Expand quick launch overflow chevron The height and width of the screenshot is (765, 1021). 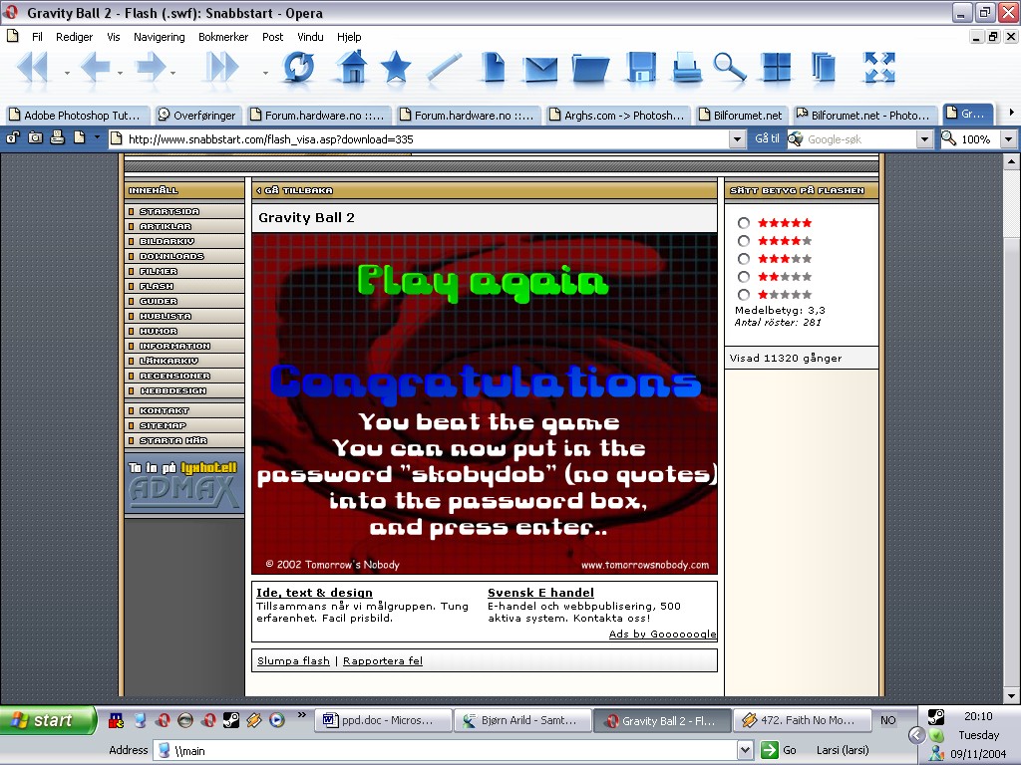pos(301,715)
